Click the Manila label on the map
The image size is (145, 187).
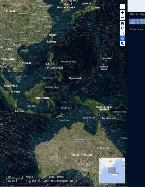click(x=51, y=64)
